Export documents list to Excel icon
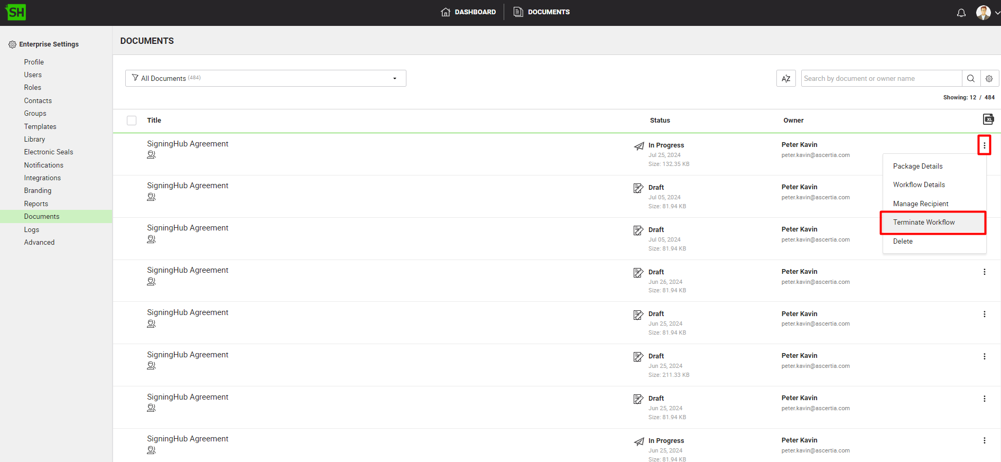 coord(988,119)
